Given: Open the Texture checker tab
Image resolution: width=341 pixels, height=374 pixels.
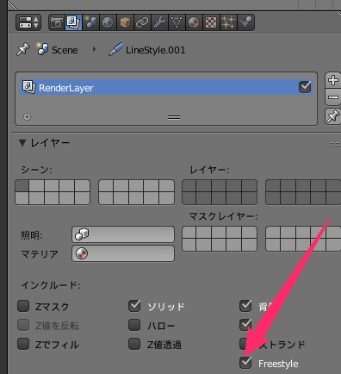Looking at the screenshot, I should pyautogui.click(x=211, y=22).
